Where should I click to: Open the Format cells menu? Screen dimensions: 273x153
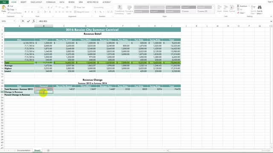(232, 8)
